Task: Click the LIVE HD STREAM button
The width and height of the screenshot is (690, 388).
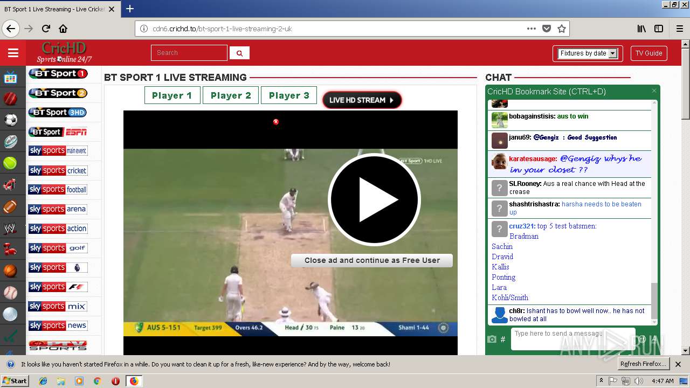Action: (362, 100)
